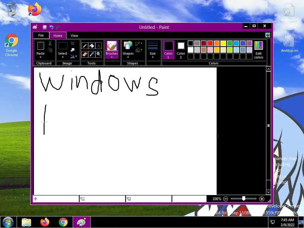The image size is (304, 228).
Task: Click the Paint taskbar button
Action: (x=82, y=222)
